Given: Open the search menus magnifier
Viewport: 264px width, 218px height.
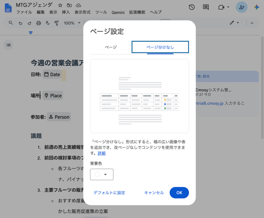Looking at the screenshot, I should tap(11, 23).
